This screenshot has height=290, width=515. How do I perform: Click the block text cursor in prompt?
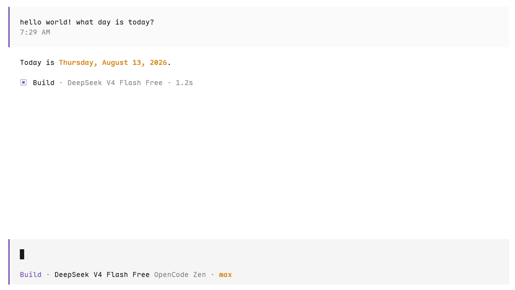point(22,254)
